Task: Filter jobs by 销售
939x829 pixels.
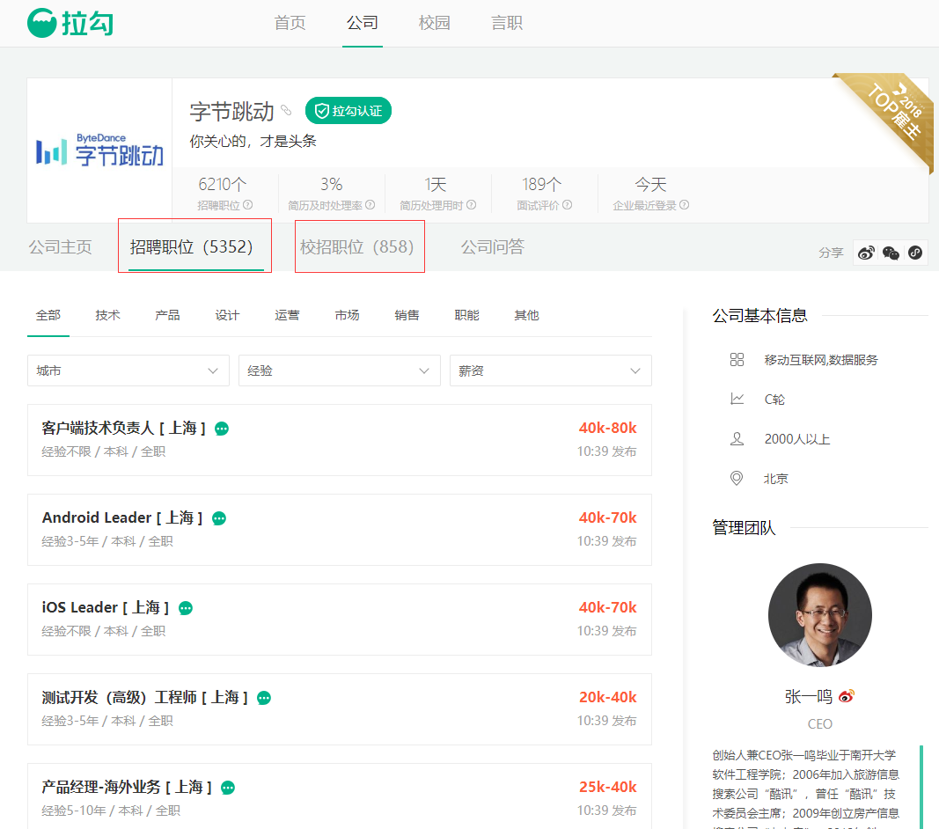Action: point(407,315)
